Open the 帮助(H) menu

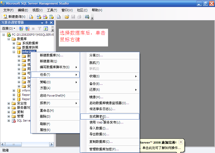[x=97, y=10]
